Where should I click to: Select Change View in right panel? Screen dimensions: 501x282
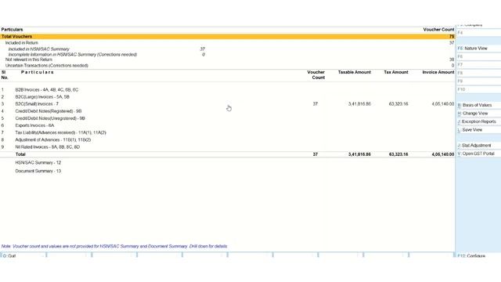coord(478,114)
